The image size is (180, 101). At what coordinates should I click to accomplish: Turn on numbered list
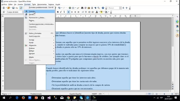click(x=83, y=12)
